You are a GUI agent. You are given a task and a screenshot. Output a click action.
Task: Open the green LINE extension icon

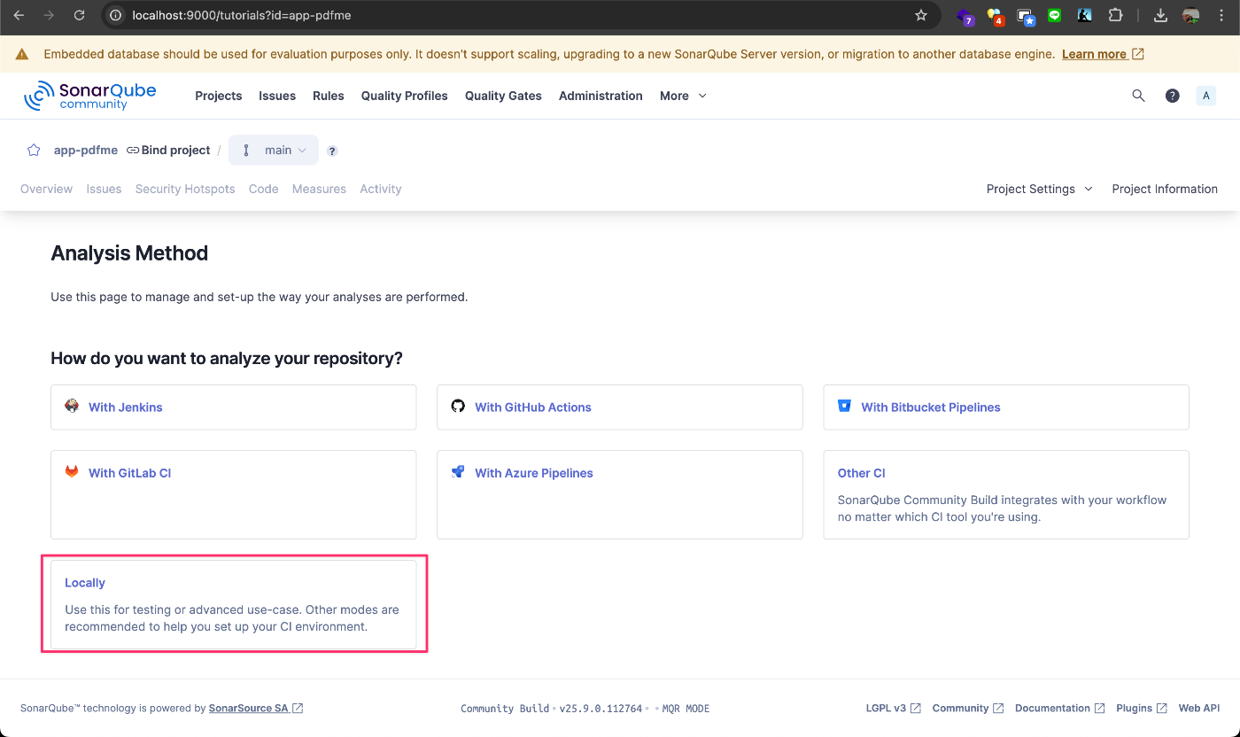coord(1054,15)
